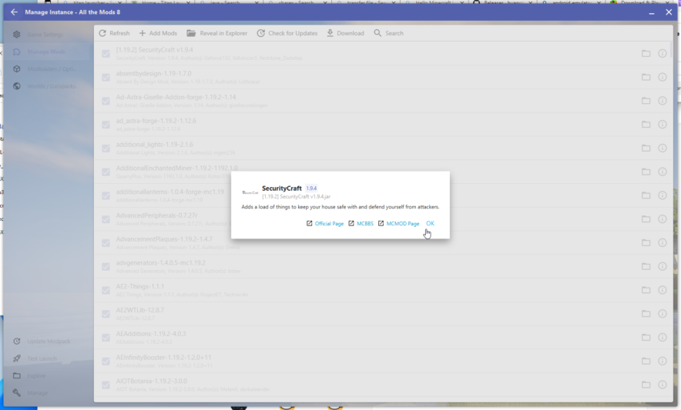Disable the AEInfinityBooster mod checkbox

point(106,361)
